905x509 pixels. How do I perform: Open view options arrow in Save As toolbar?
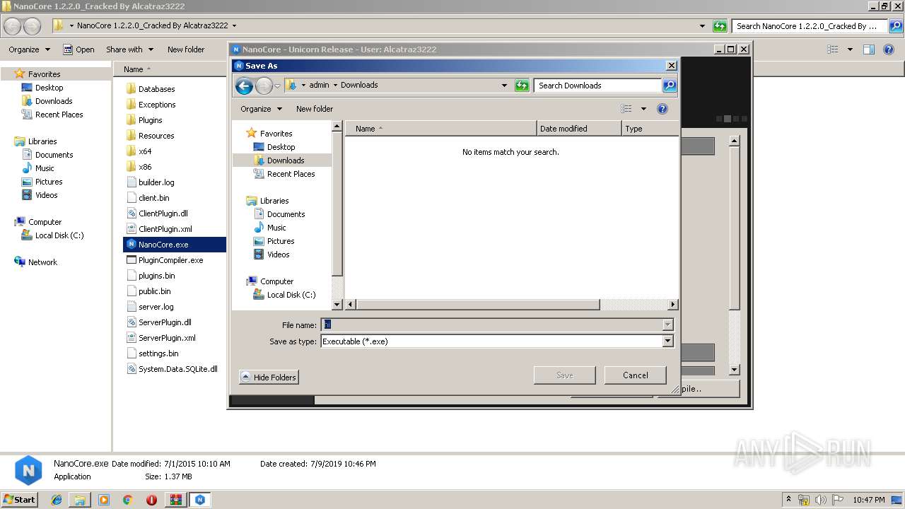coord(643,109)
